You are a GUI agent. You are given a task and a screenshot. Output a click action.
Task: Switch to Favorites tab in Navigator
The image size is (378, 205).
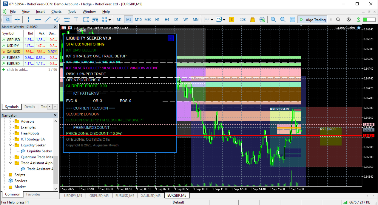pos(33,194)
